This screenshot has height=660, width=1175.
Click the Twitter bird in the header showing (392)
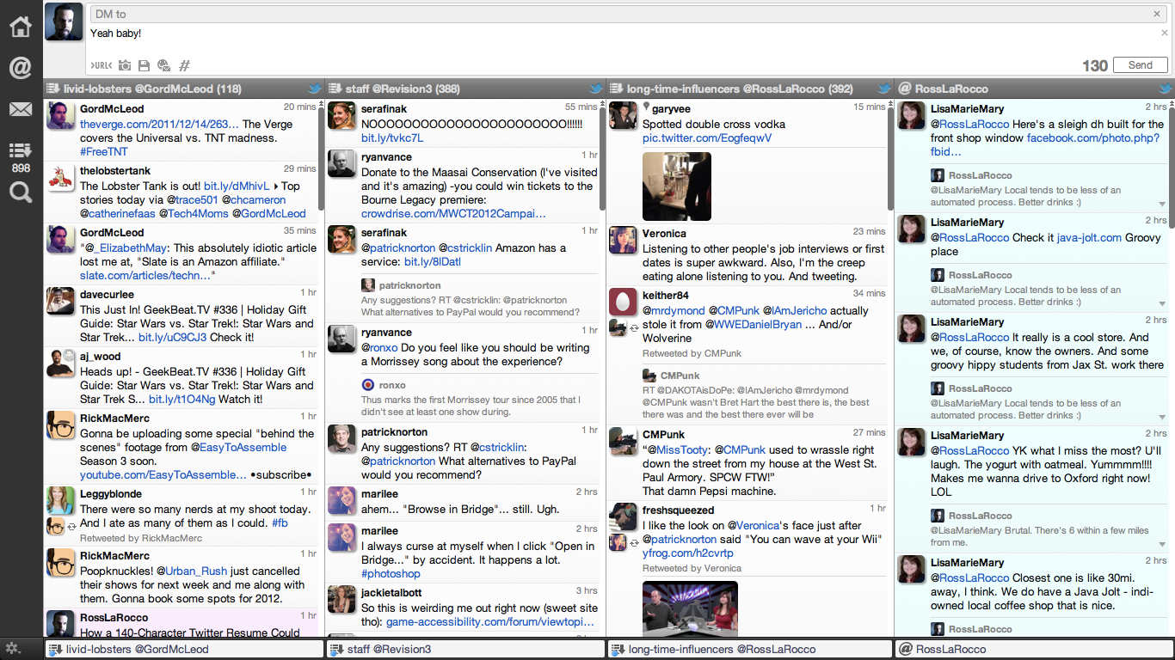883,89
